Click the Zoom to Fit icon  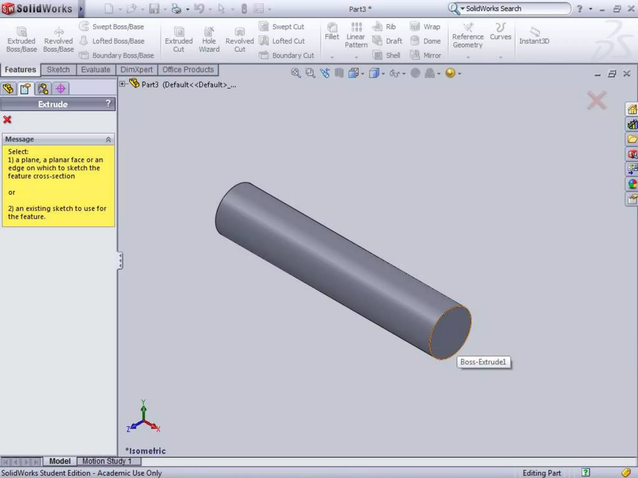click(x=295, y=73)
